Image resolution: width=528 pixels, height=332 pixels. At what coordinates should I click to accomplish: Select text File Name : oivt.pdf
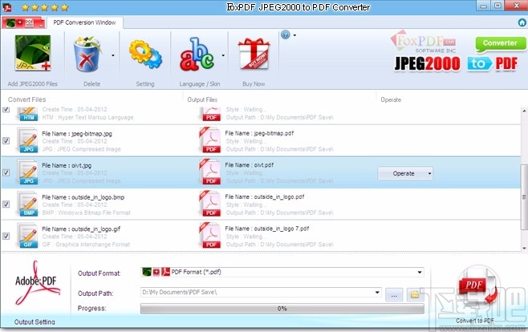[250, 165]
